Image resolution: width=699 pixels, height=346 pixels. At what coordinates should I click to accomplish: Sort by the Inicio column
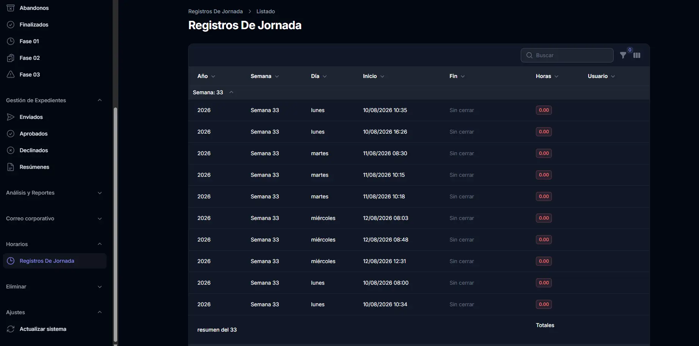(374, 76)
